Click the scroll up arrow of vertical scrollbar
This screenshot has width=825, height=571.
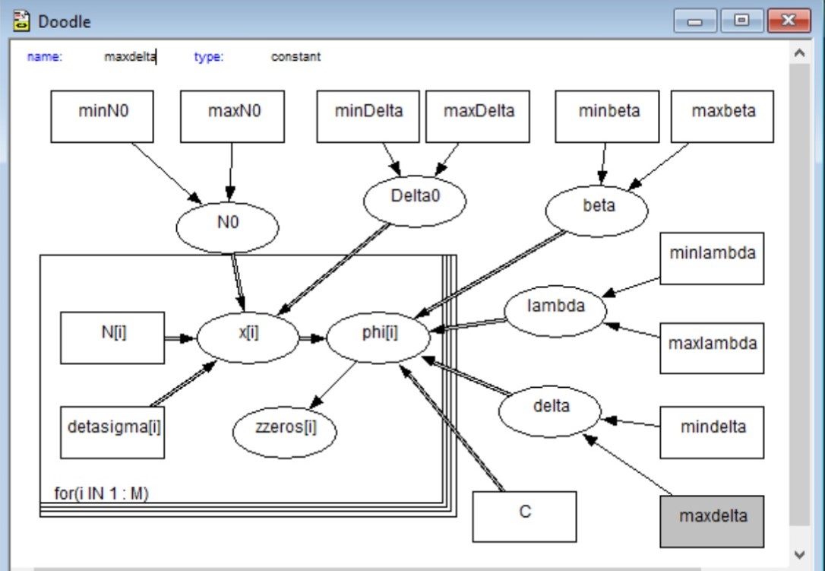(x=798, y=52)
